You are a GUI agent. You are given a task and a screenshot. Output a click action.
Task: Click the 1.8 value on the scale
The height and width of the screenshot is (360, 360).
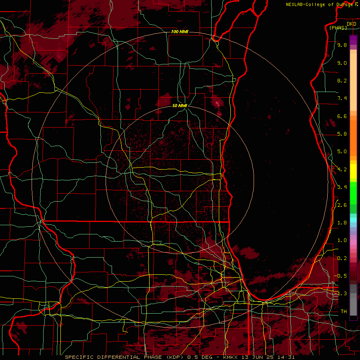click(342, 223)
